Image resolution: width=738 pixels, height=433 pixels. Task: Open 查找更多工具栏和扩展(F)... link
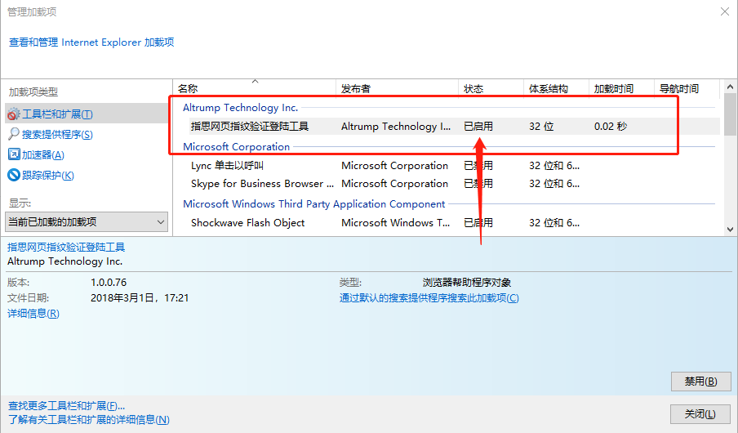66,406
